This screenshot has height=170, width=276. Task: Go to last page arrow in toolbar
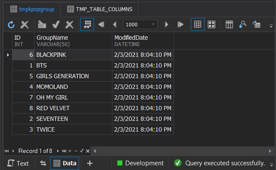pos(180,24)
